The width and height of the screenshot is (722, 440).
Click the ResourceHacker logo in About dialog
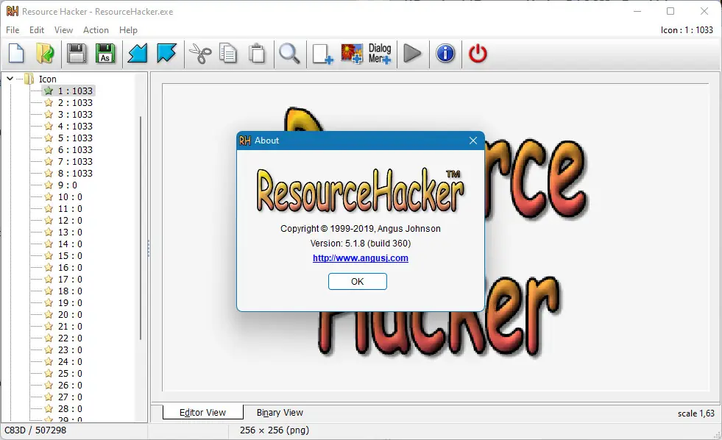(x=361, y=190)
